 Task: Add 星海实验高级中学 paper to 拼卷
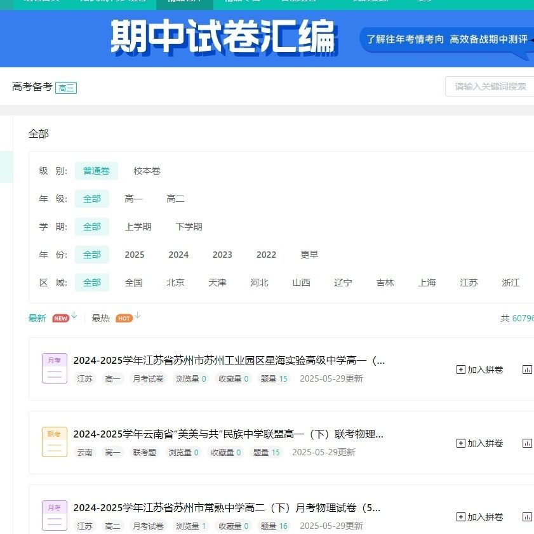[479, 370]
